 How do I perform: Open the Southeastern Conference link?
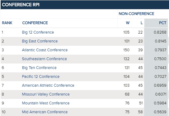point(44,59)
